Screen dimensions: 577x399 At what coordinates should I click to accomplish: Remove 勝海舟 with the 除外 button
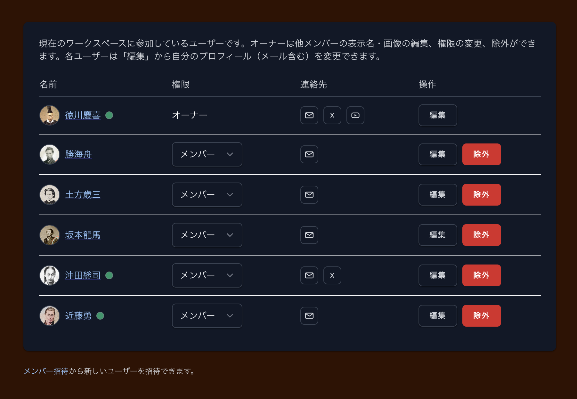point(481,154)
